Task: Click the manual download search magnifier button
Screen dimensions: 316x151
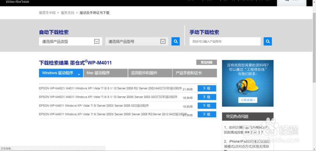Action: [x=268, y=41]
